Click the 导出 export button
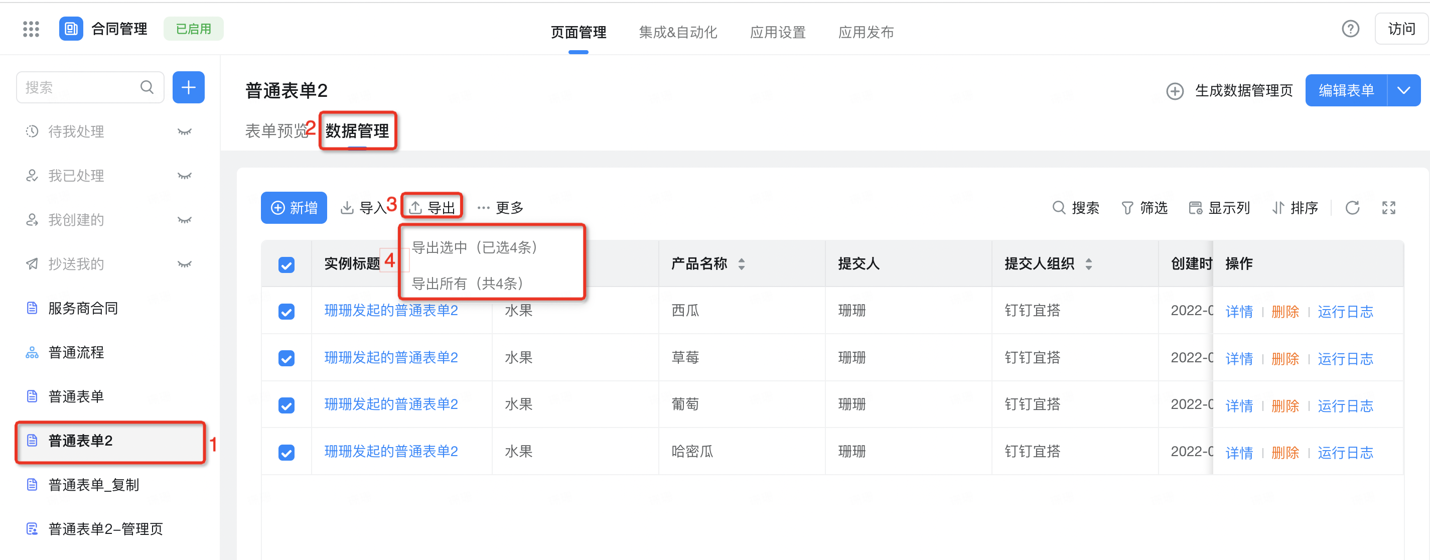Screen dimensions: 1430x560 click(432, 208)
